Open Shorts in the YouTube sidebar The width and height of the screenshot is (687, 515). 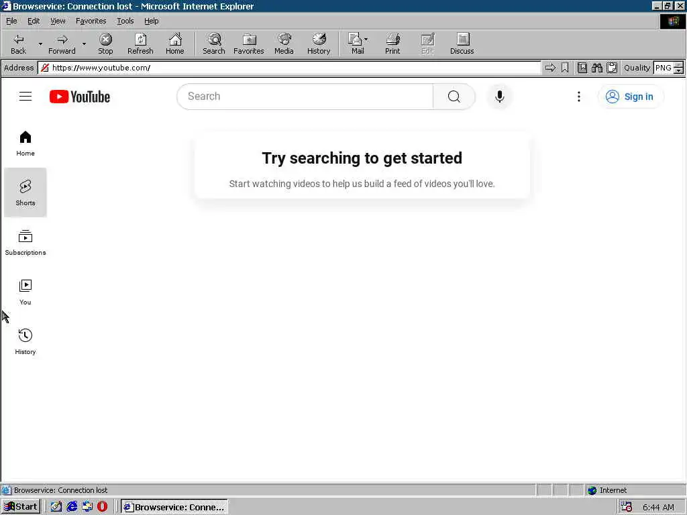pos(25,192)
